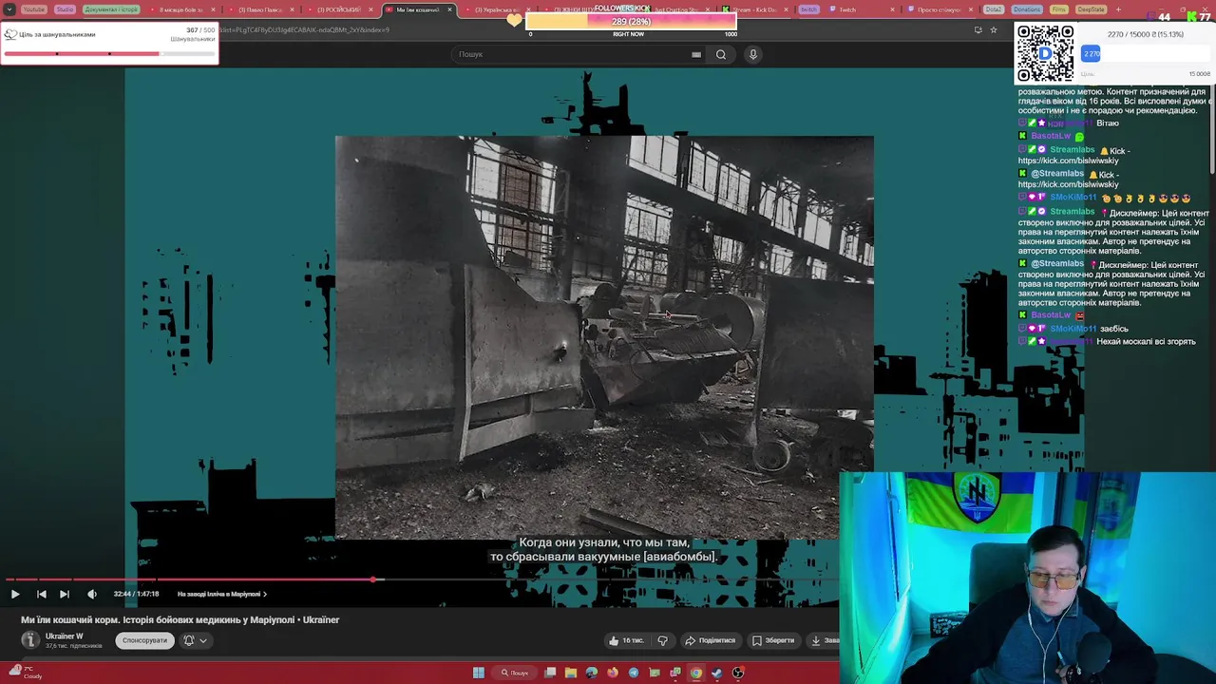Open the Ukraїner W channel name
The height and width of the screenshot is (684, 1216).
65,636
